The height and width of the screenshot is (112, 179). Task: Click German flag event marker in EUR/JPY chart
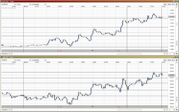pos(92,107)
